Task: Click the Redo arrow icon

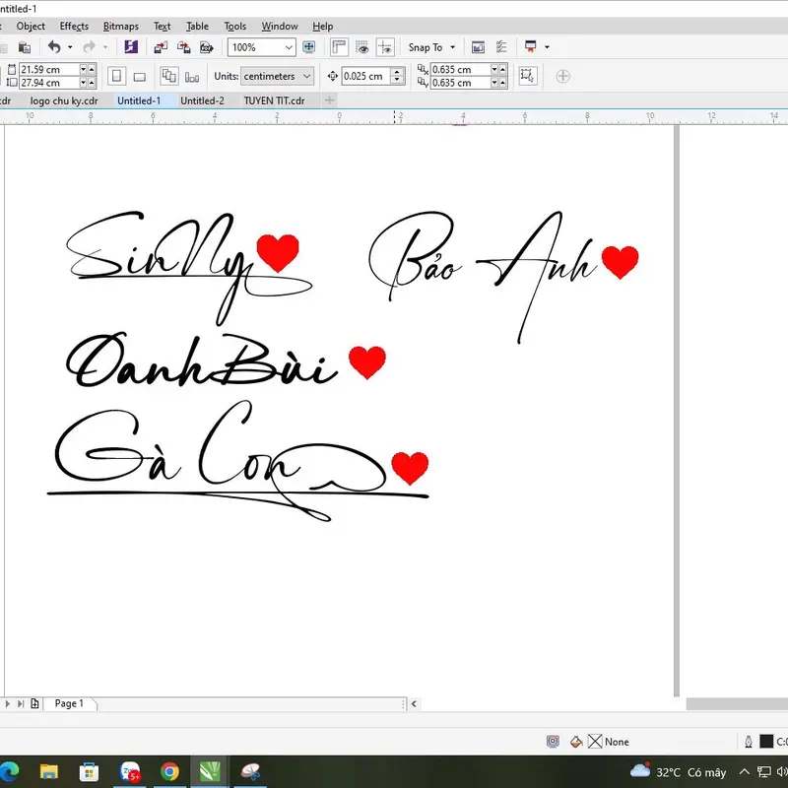Action: [x=89, y=47]
